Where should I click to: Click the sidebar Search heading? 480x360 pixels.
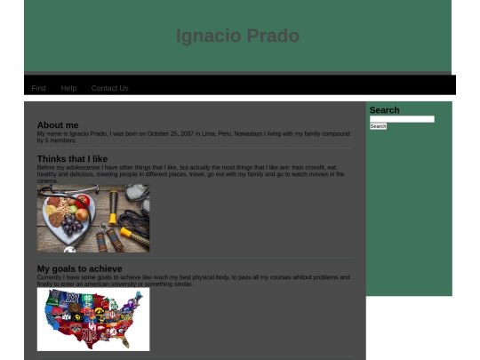pyautogui.click(x=385, y=110)
